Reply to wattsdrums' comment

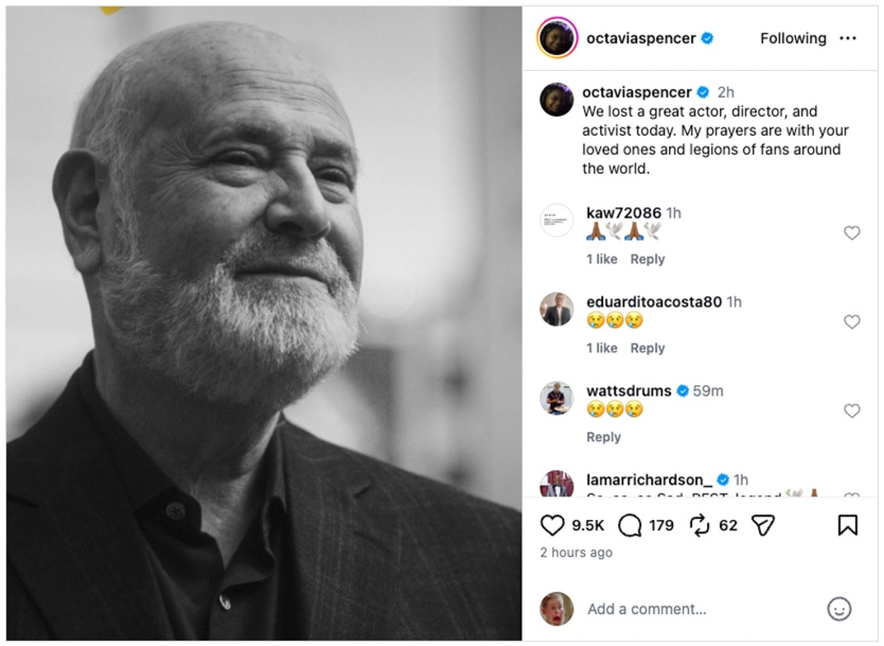(x=603, y=437)
